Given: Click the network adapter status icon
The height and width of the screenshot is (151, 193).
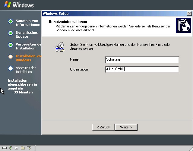Looking at the screenshot, I should click(x=29, y=148).
